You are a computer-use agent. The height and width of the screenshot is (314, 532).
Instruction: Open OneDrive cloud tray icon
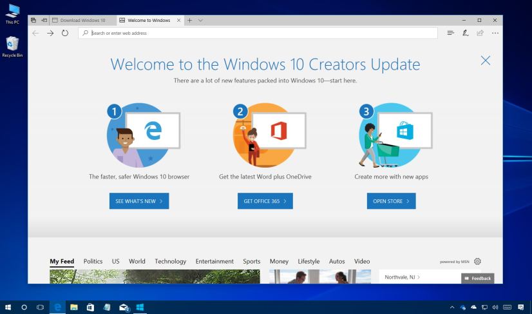[x=474, y=307]
